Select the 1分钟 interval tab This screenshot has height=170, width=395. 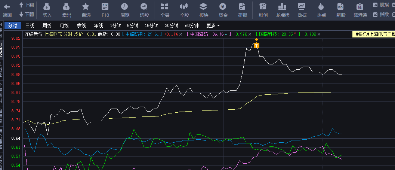click(x=115, y=25)
